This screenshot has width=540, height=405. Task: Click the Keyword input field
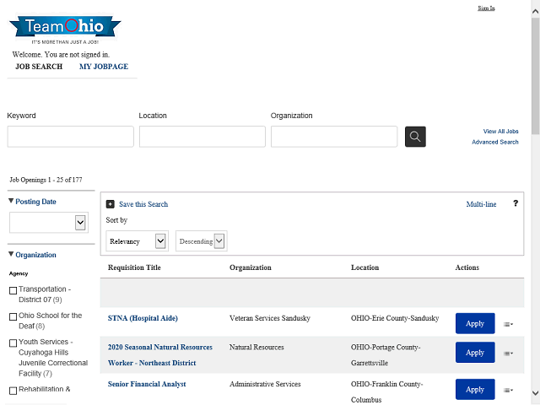[x=71, y=137]
